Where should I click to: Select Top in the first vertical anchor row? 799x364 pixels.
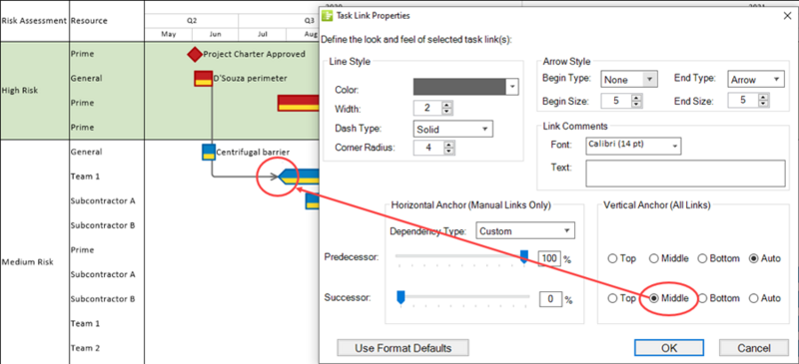pos(621,258)
